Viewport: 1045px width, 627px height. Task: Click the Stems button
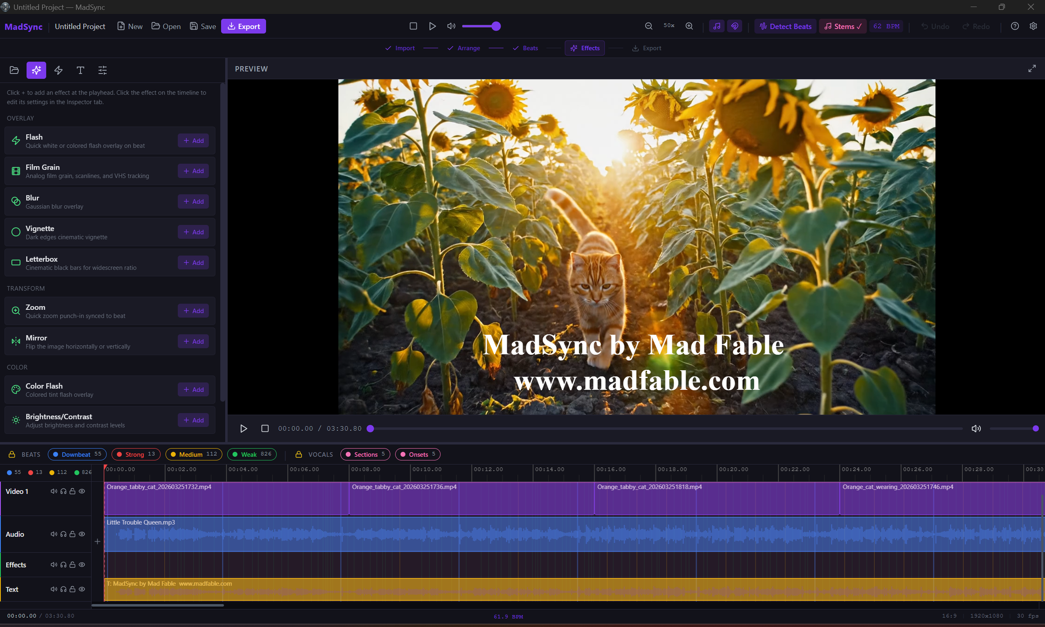coord(842,26)
